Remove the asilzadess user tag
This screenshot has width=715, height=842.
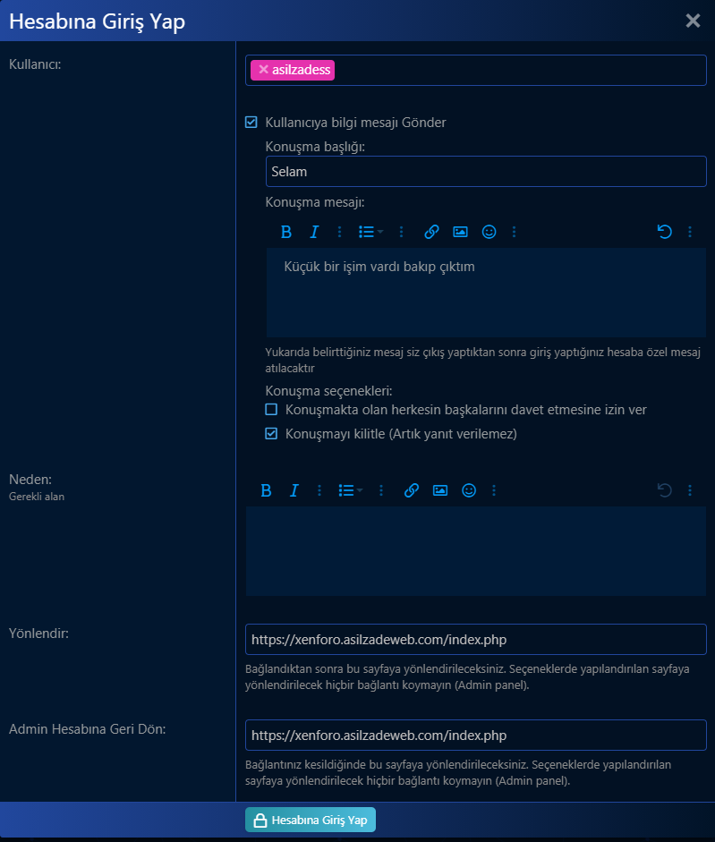(263, 69)
